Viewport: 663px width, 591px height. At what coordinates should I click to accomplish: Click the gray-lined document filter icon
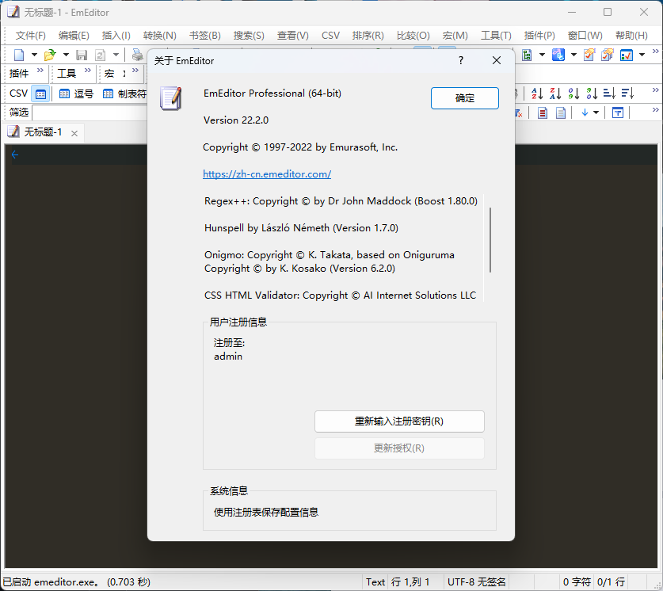click(x=561, y=112)
